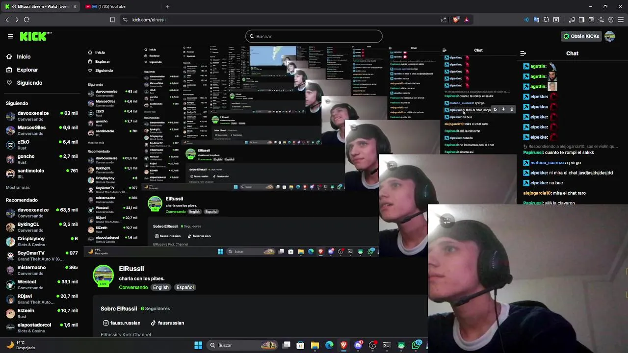Open the Windows Start menu
This screenshot has height=353, width=628.
(198, 345)
